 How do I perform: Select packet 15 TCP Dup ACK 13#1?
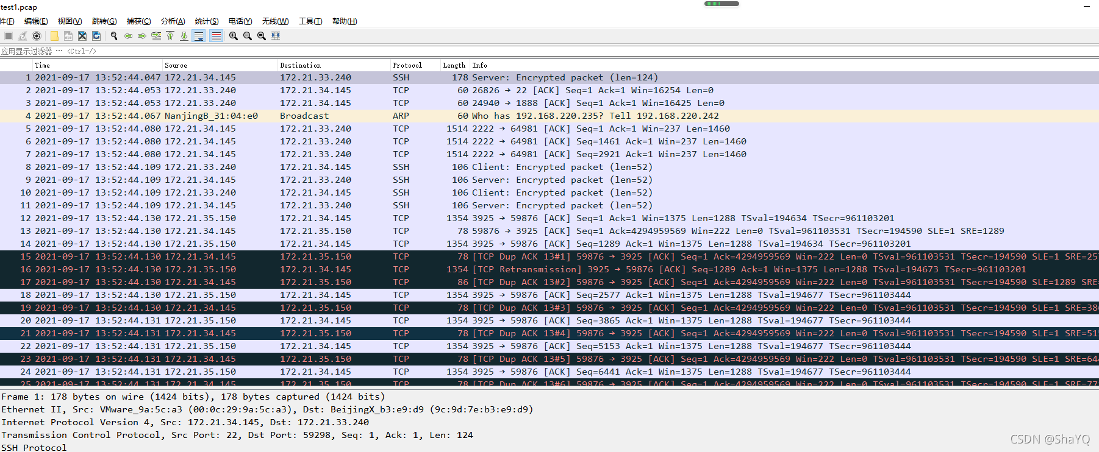coord(549,256)
